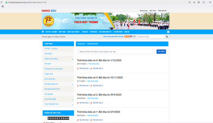Open BÀI GIẢNG ĐIỆN TỬ dropdown in navbar
Screen dimensions: 213x123
click(105, 32)
